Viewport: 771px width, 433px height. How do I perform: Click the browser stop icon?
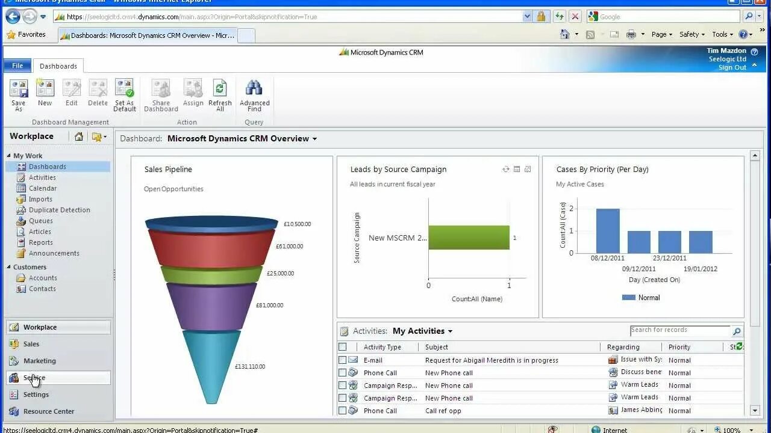coord(575,17)
